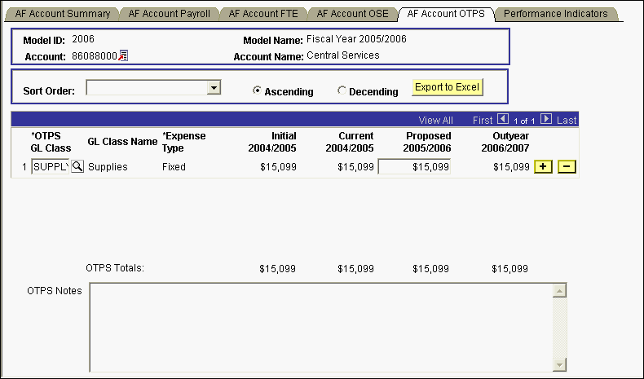
Task: Go to previous row with left arrow
Action: tap(502, 119)
